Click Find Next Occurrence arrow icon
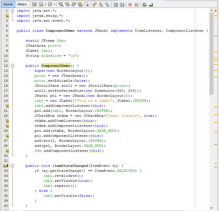220x211 pixels. (74, 4)
